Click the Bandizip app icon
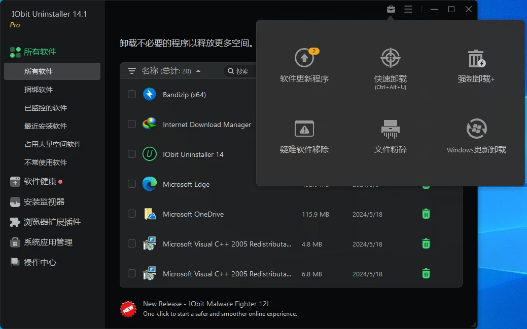The width and height of the screenshot is (527, 329). pos(150,94)
